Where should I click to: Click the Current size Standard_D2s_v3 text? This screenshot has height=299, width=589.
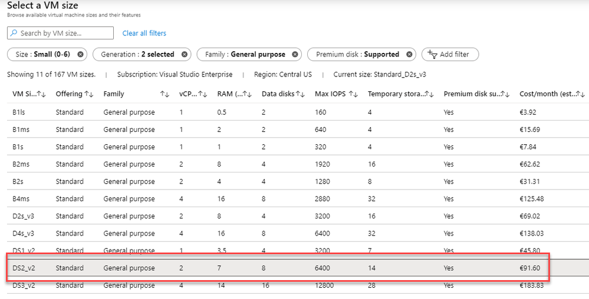(x=380, y=74)
